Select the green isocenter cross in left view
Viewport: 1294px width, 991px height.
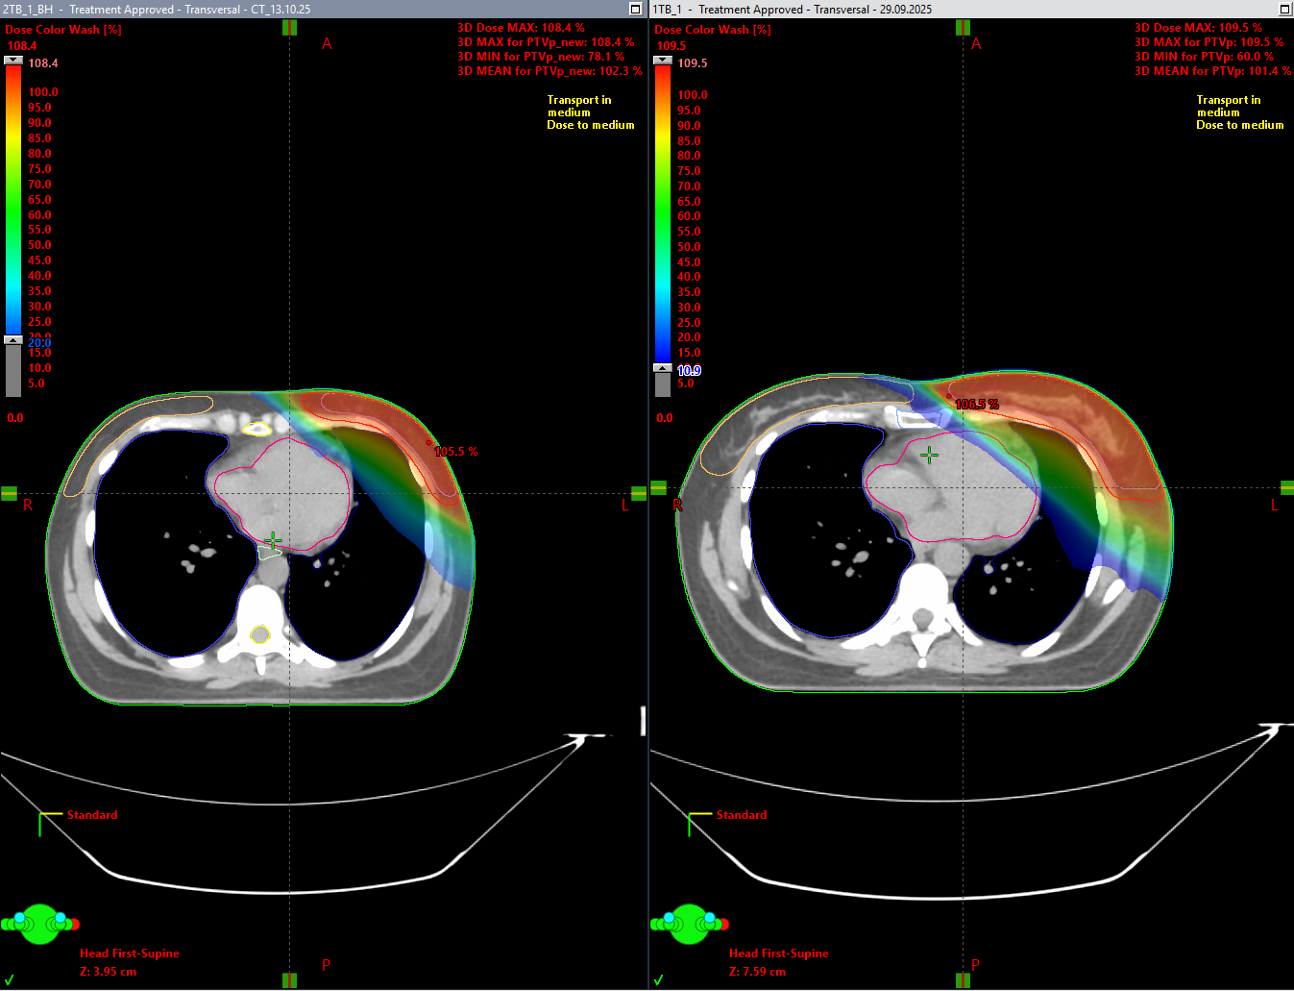pos(274,541)
